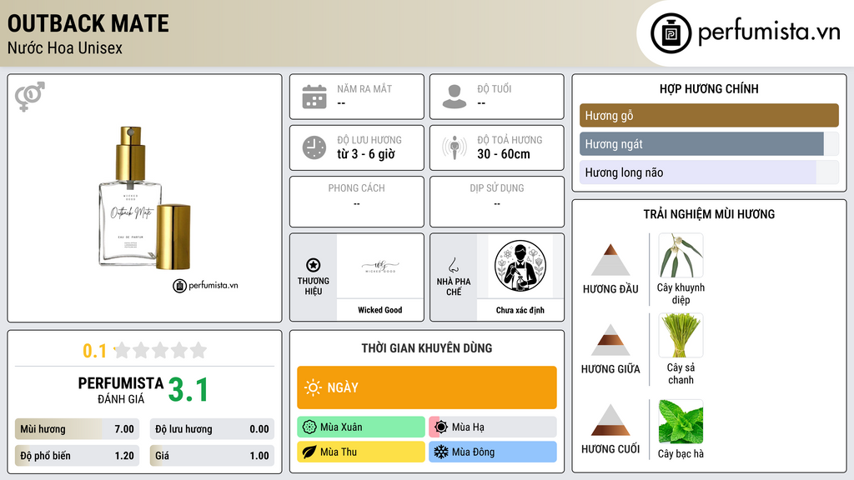Click the 0.1 user rating value
Viewport: 854px width, 480px height.
(95, 351)
